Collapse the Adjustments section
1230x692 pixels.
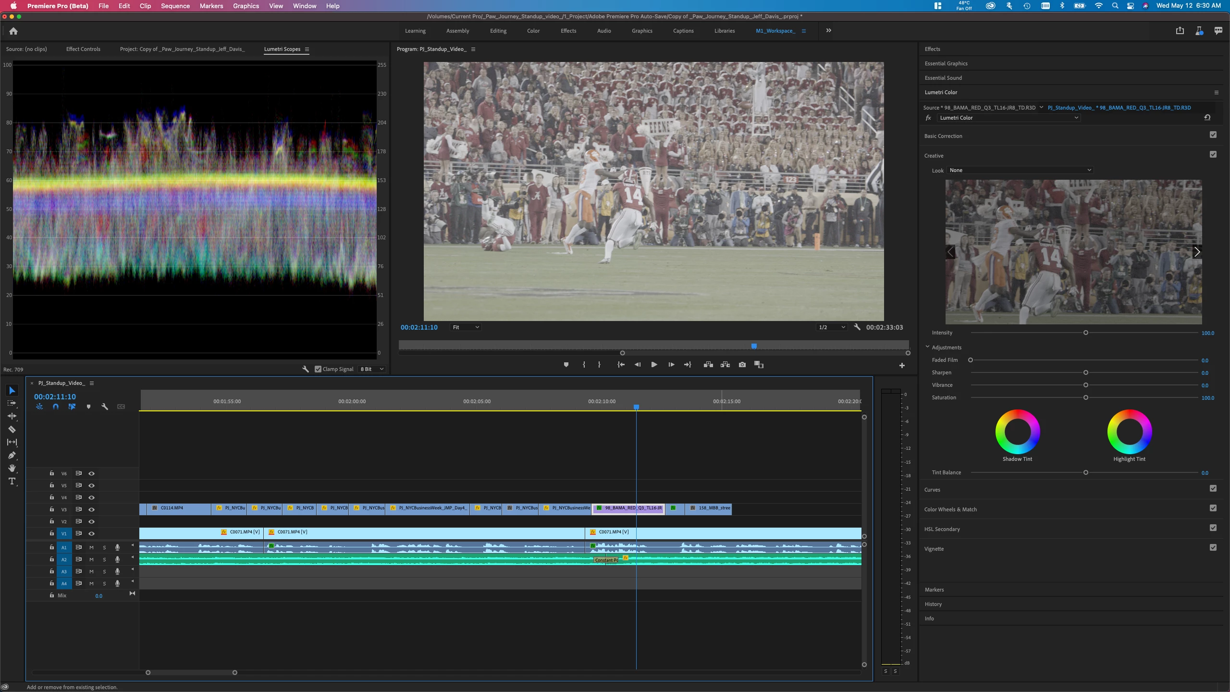pos(927,347)
